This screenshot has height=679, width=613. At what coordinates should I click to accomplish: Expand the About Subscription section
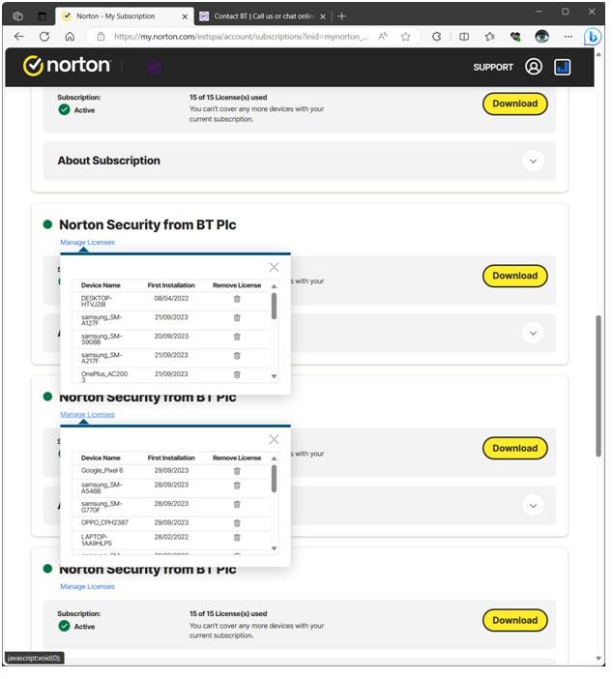[533, 162]
